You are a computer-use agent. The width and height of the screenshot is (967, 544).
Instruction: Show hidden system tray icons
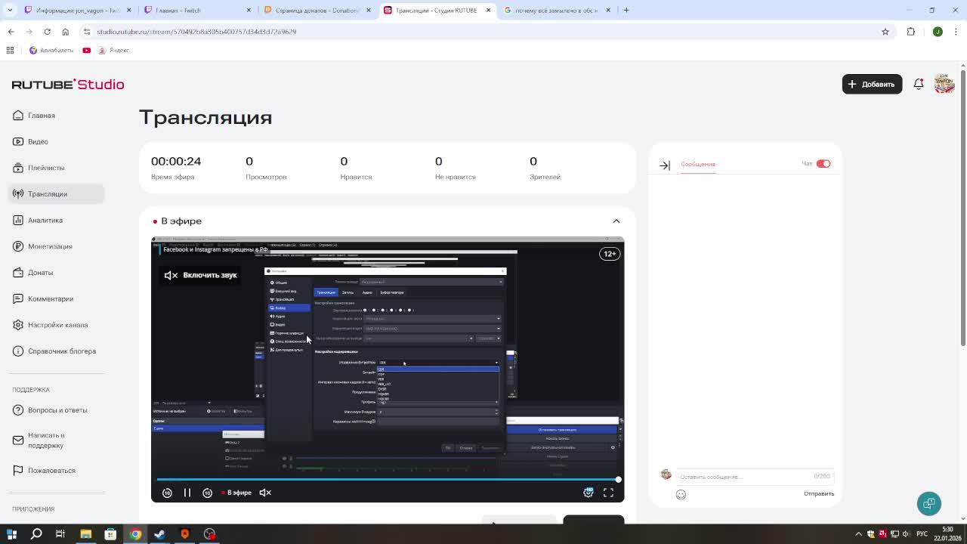tap(857, 534)
